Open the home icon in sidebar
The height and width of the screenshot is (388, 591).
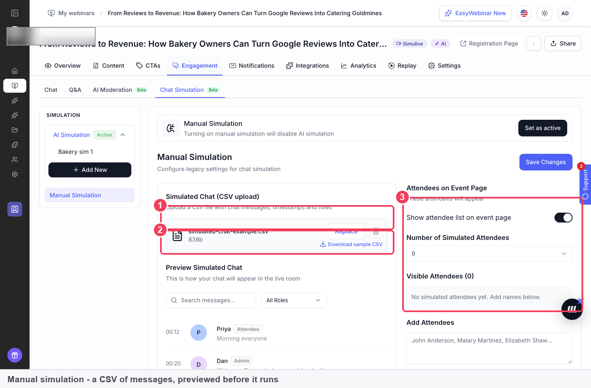(x=15, y=71)
